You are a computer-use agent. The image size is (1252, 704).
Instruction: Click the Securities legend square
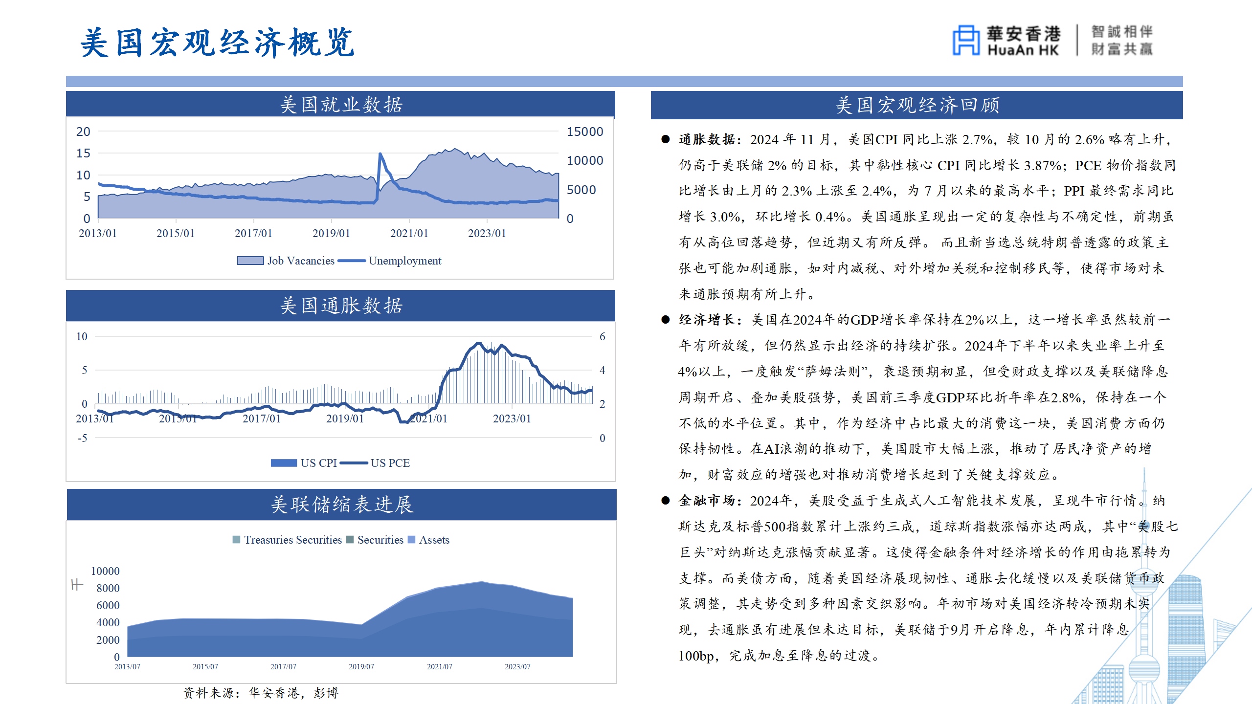pos(350,540)
